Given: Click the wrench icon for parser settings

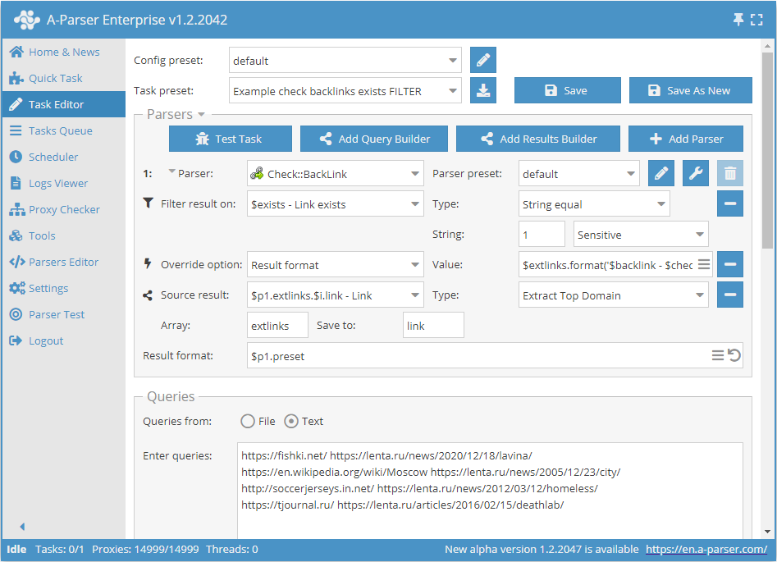Looking at the screenshot, I should point(696,173).
